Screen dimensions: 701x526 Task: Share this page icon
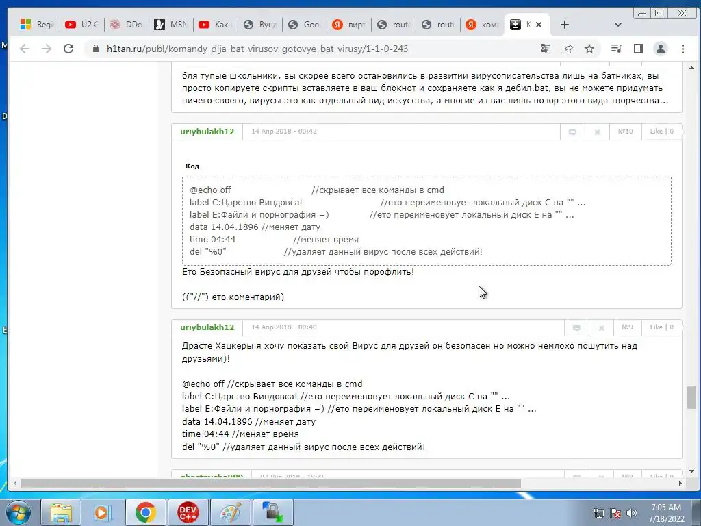point(568,49)
